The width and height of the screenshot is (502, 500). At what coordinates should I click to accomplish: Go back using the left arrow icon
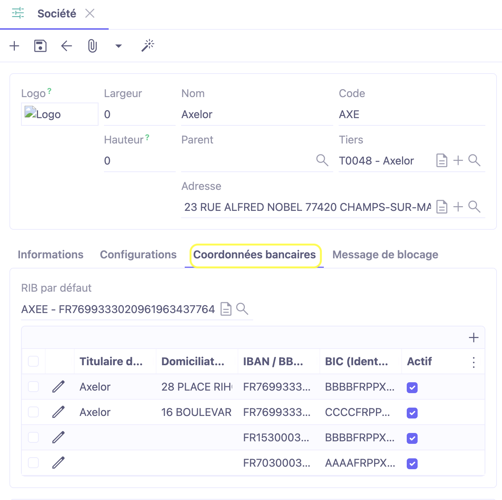click(67, 46)
